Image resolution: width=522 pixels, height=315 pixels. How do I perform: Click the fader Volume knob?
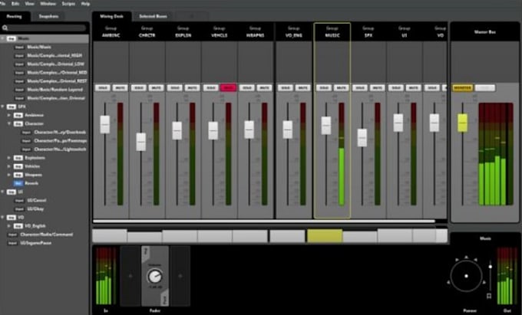155,276
